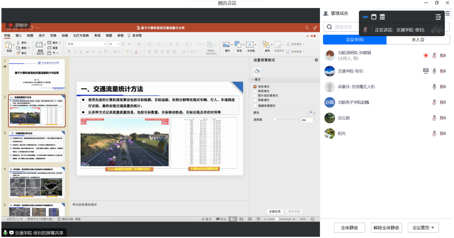454x238 pixels.
Task: Switch to the 未入会 tab
Action: tap(418, 40)
